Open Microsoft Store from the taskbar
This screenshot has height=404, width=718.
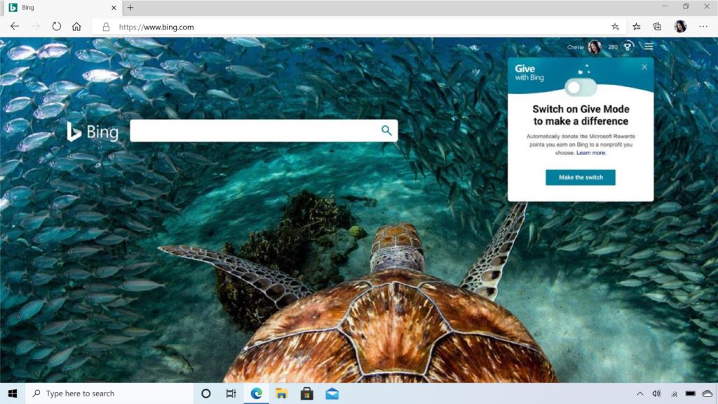306,393
